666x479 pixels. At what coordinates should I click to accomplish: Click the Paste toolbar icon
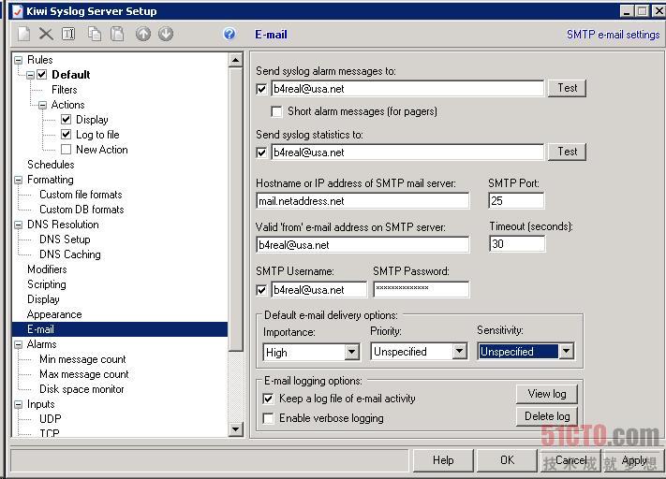pos(117,34)
